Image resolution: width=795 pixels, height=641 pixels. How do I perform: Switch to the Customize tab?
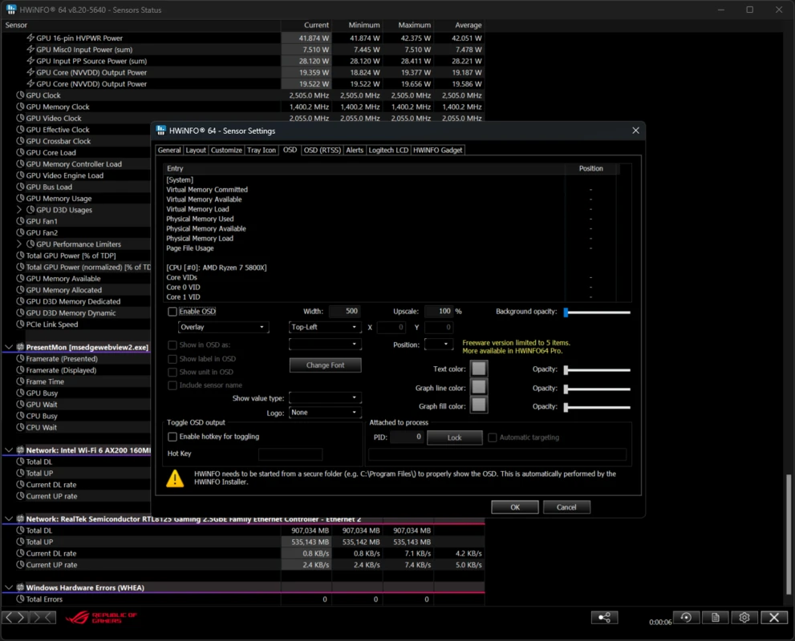click(x=227, y=151)
